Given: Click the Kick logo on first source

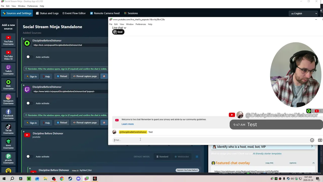Looking at the screenshot, I should (x=27, y=43).
